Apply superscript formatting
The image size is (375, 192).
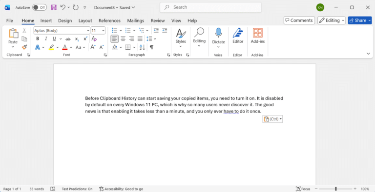pos(85,39)
